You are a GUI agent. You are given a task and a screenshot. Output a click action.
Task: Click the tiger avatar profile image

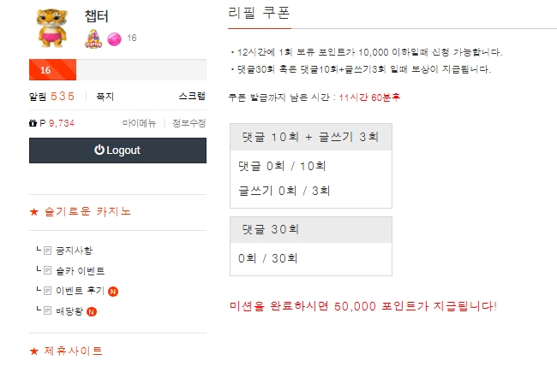click(52, 28)
